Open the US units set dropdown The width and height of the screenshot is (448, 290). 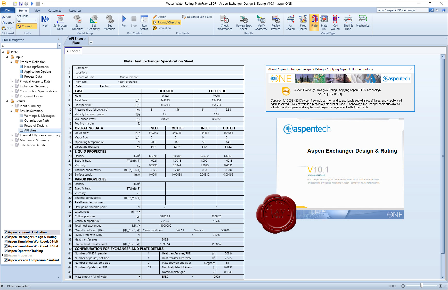tap(36, 21)
